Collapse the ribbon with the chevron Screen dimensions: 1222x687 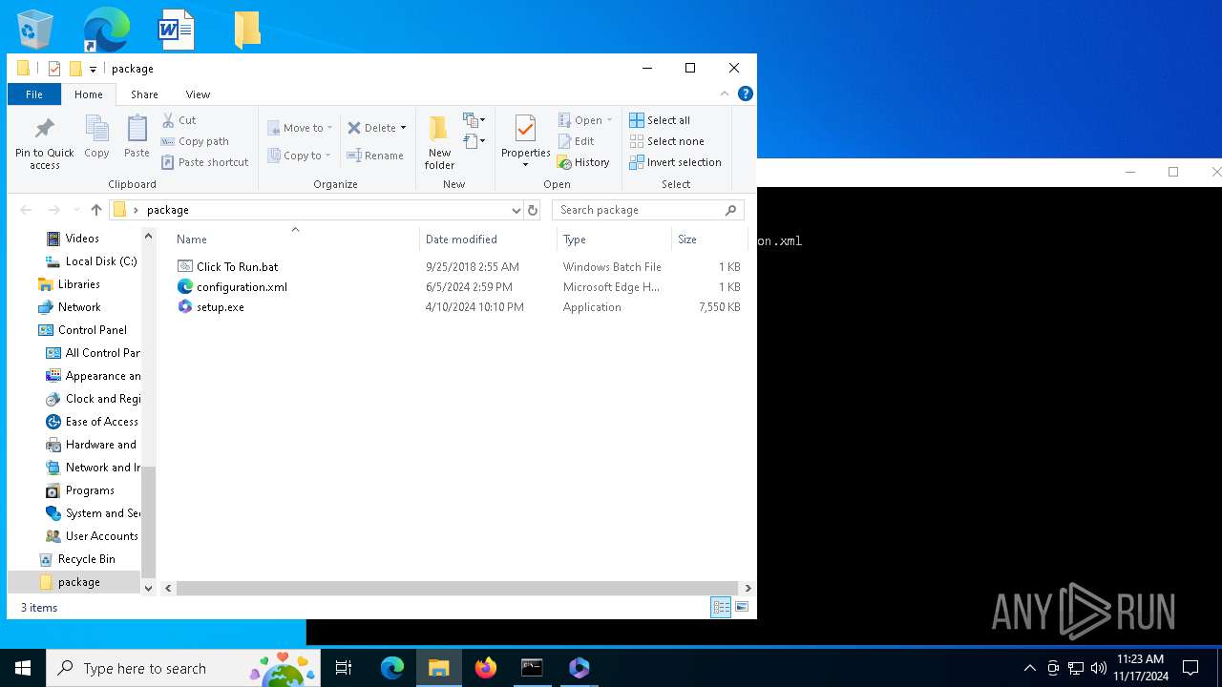pos(725,94)
